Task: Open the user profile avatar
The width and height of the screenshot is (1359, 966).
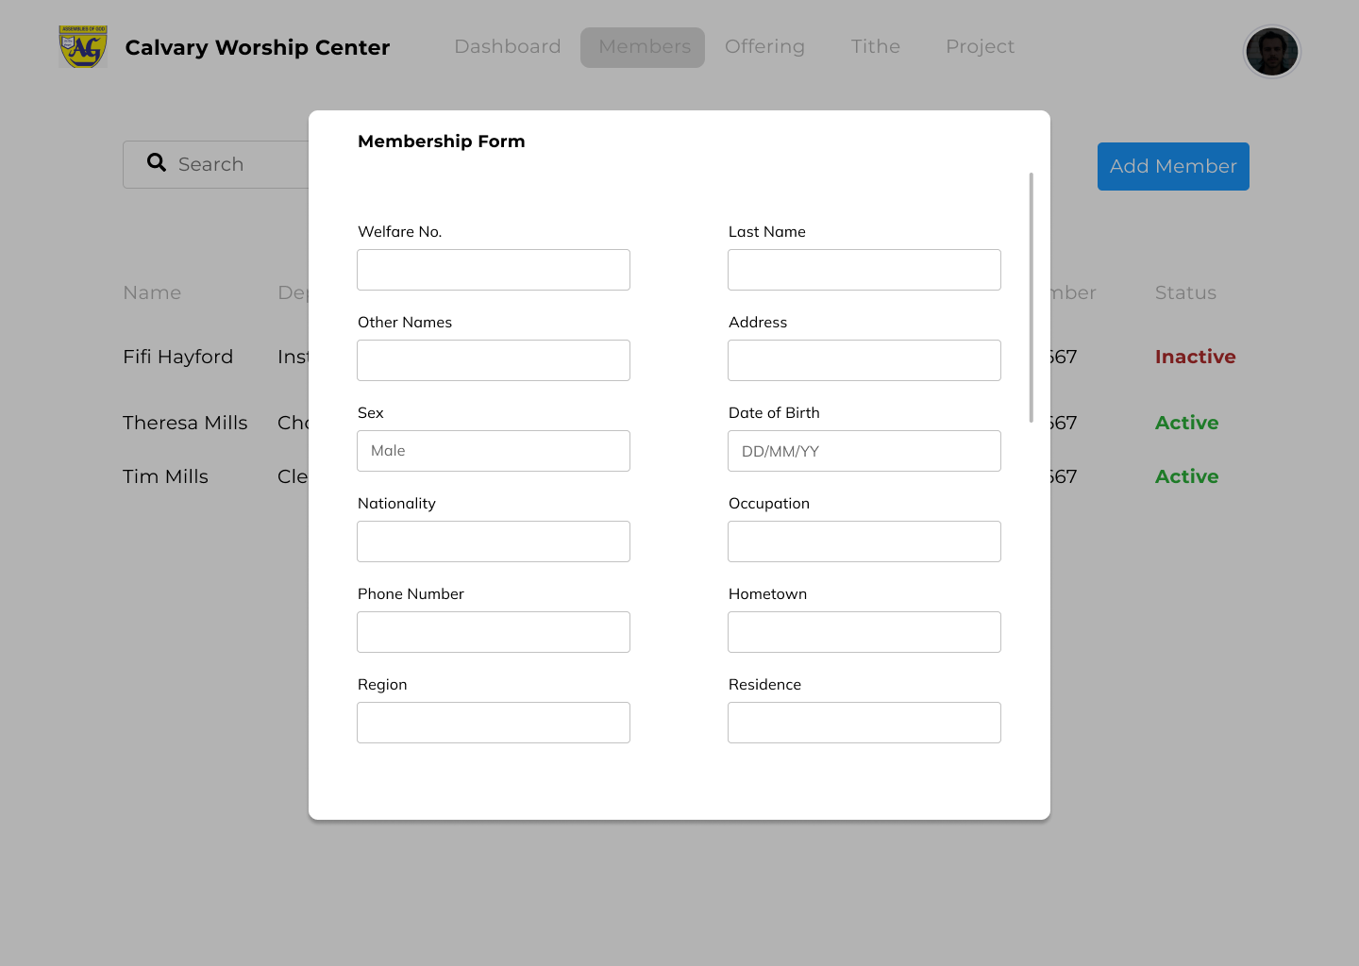Action: pos(1272,52)
